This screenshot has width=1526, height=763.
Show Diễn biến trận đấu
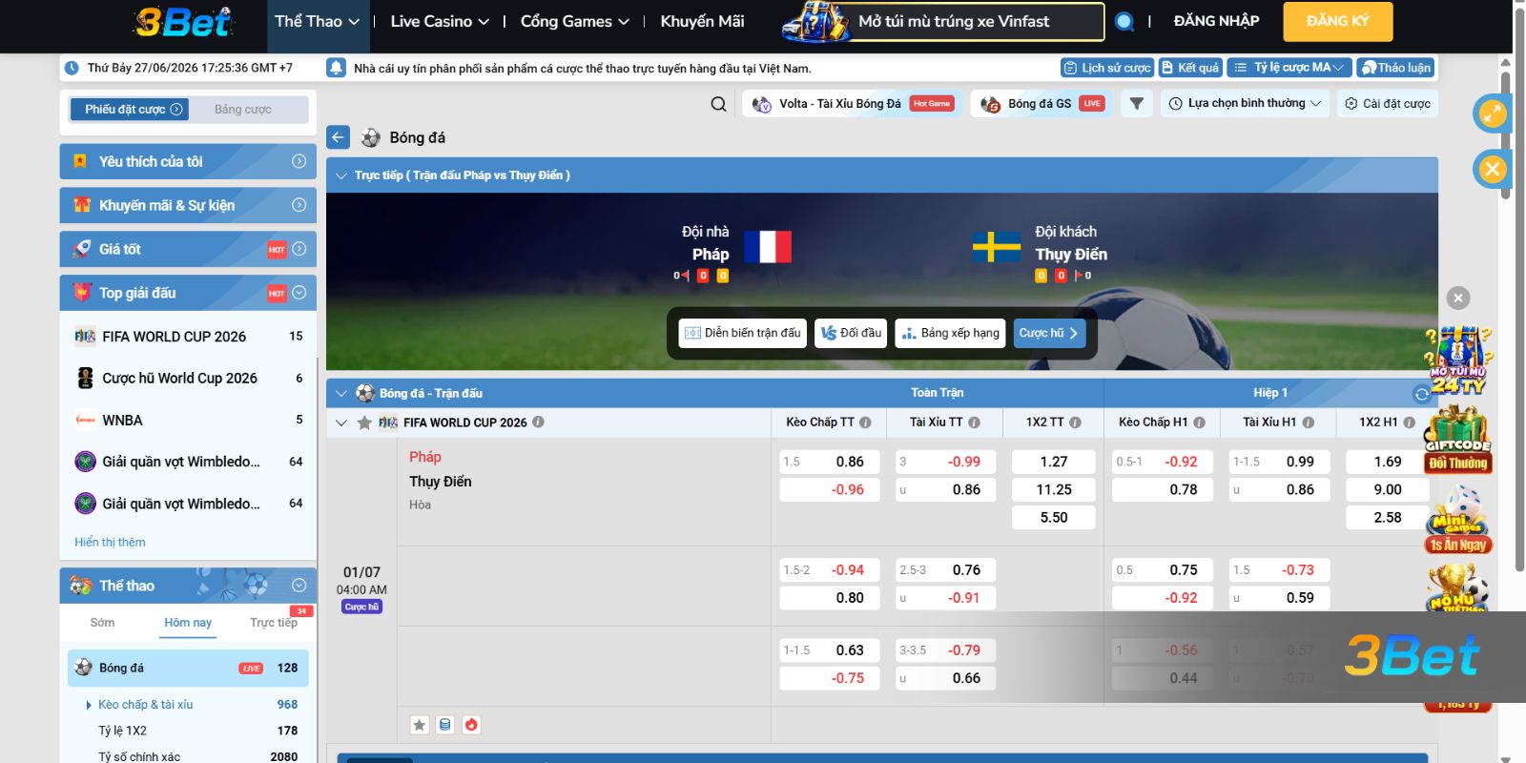point(743,333)
